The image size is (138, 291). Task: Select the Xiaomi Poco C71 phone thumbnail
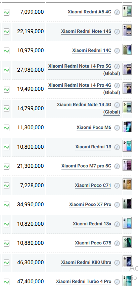click(127, 184)
